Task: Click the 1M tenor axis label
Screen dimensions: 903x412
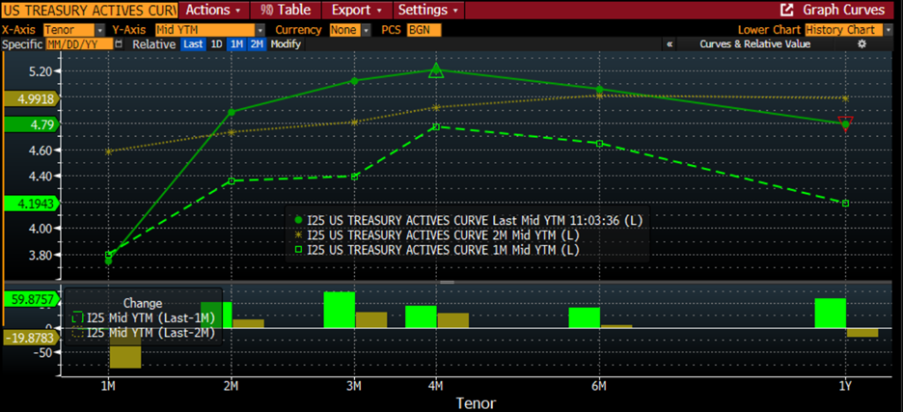Action: tap(108, 386)
